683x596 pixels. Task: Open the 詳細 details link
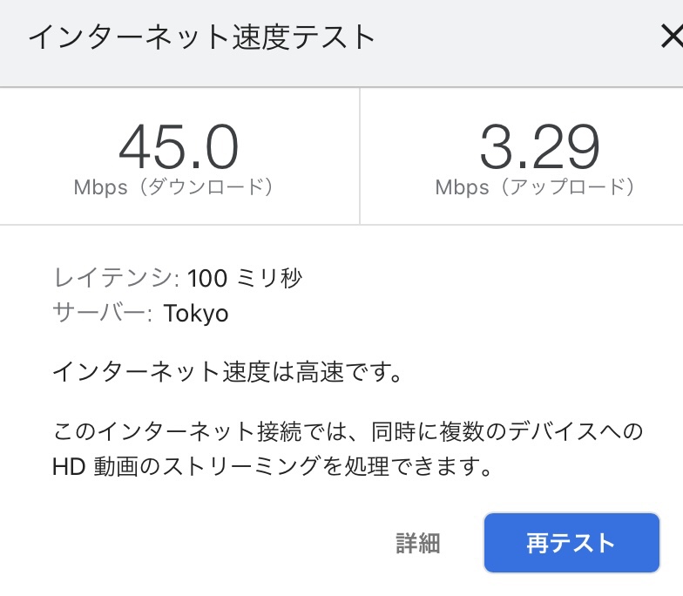(418, 544)
